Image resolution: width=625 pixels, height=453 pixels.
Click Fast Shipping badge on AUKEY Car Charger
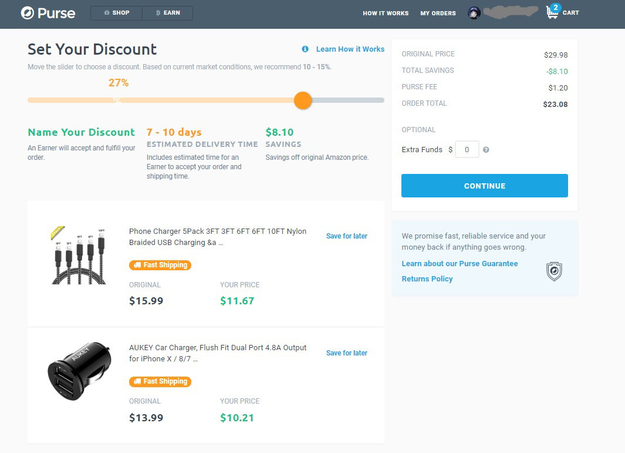[x=160, y=381]
